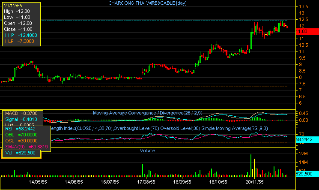Click the 13.5 price axis label
319x190 pixels.
[x=303, y=6]
